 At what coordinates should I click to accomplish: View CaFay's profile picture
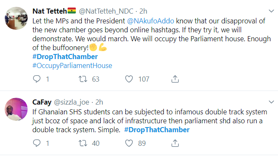pos(16,109)
